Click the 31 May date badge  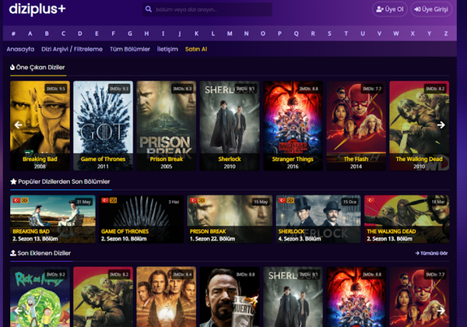83,202
